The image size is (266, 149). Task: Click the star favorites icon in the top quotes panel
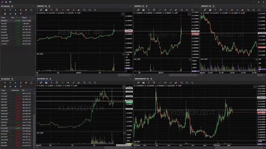pos(15,14)
